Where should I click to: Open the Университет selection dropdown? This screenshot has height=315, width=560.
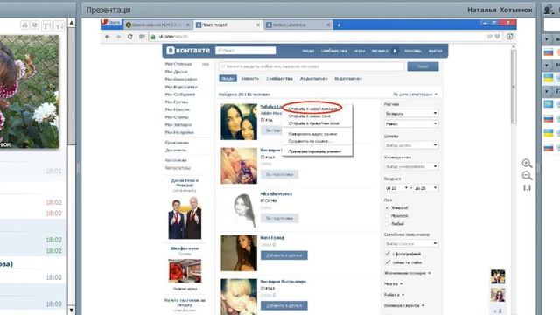411,166
